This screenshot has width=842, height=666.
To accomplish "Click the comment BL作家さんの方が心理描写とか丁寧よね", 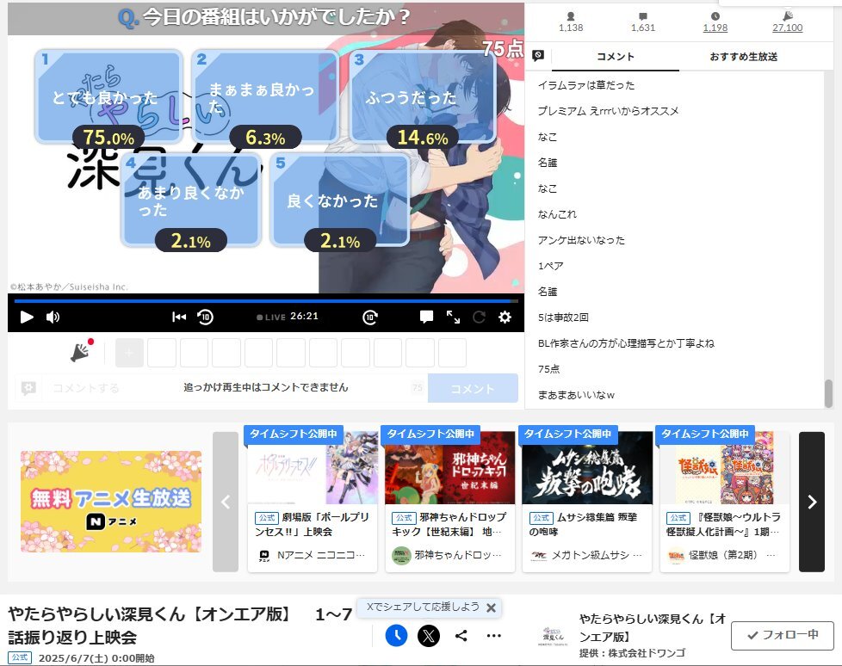I will (x=626, y=343).
